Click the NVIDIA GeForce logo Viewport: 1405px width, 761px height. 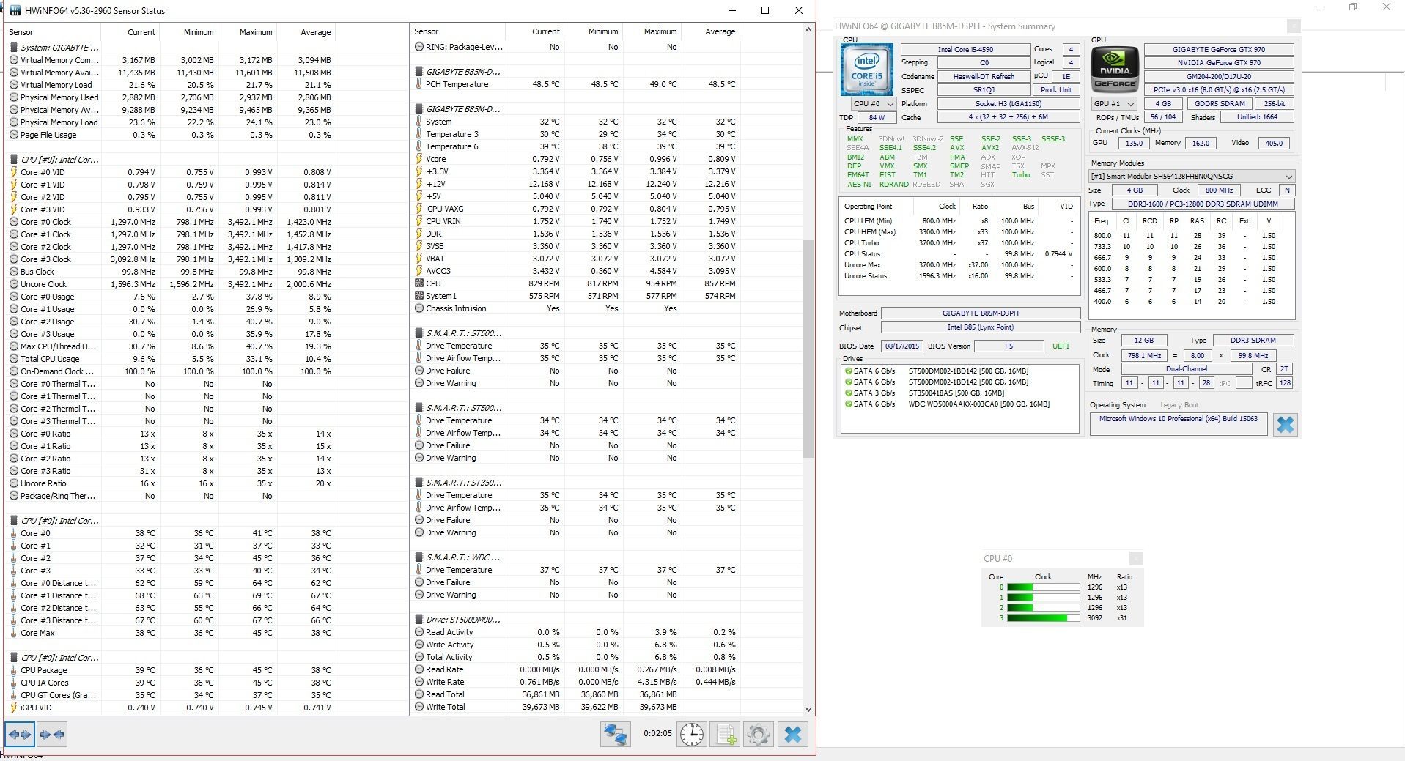coord(1115,70)
